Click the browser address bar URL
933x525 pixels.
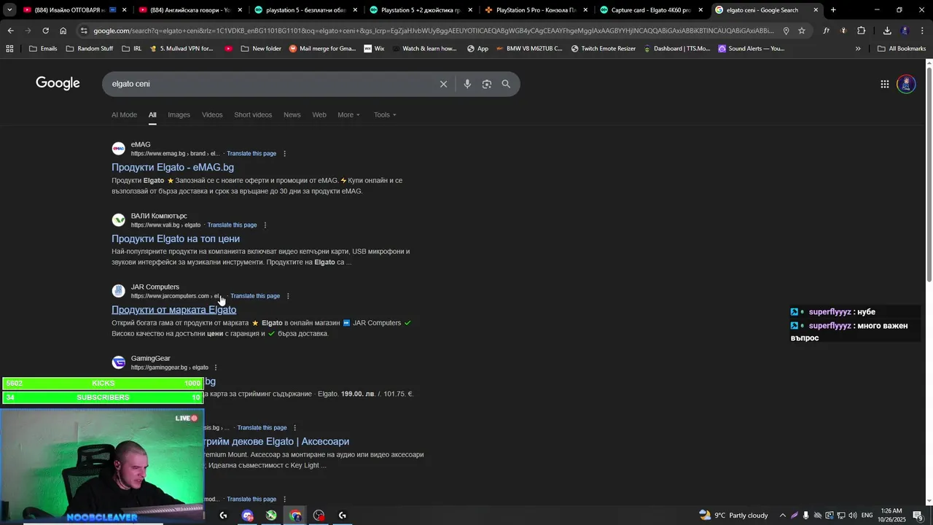click(434, 31)
